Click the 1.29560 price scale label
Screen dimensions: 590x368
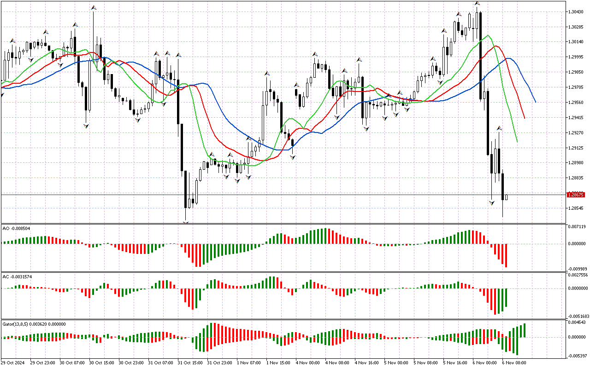[x=576, y=103]
